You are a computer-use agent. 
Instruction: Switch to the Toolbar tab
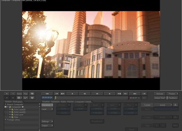coord(8,102)
